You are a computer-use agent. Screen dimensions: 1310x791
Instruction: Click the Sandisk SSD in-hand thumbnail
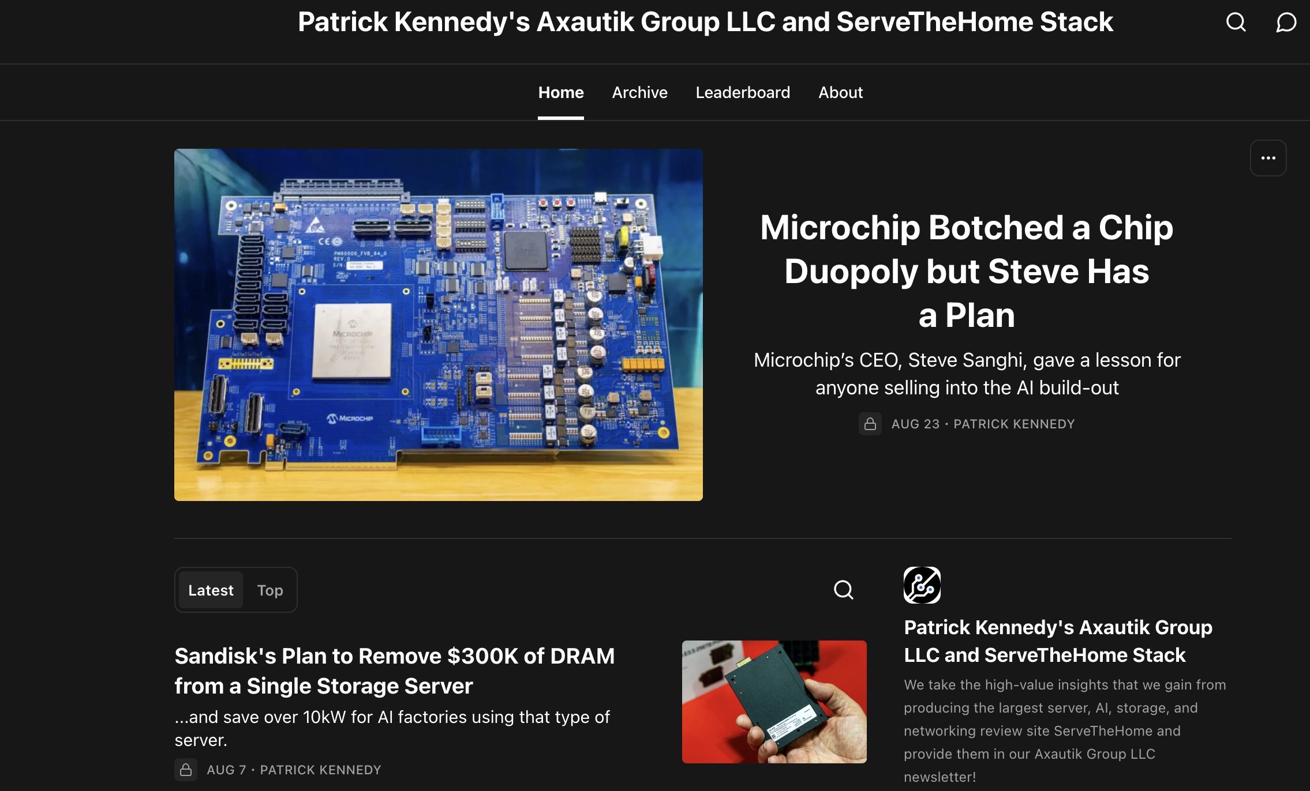774,702
